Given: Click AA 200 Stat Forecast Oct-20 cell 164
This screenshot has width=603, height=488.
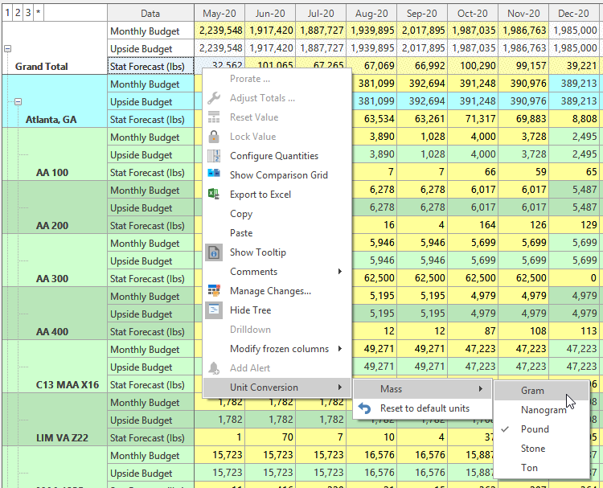Looking at the screenshot, I should pyautogui.click(x=473, y=225).
